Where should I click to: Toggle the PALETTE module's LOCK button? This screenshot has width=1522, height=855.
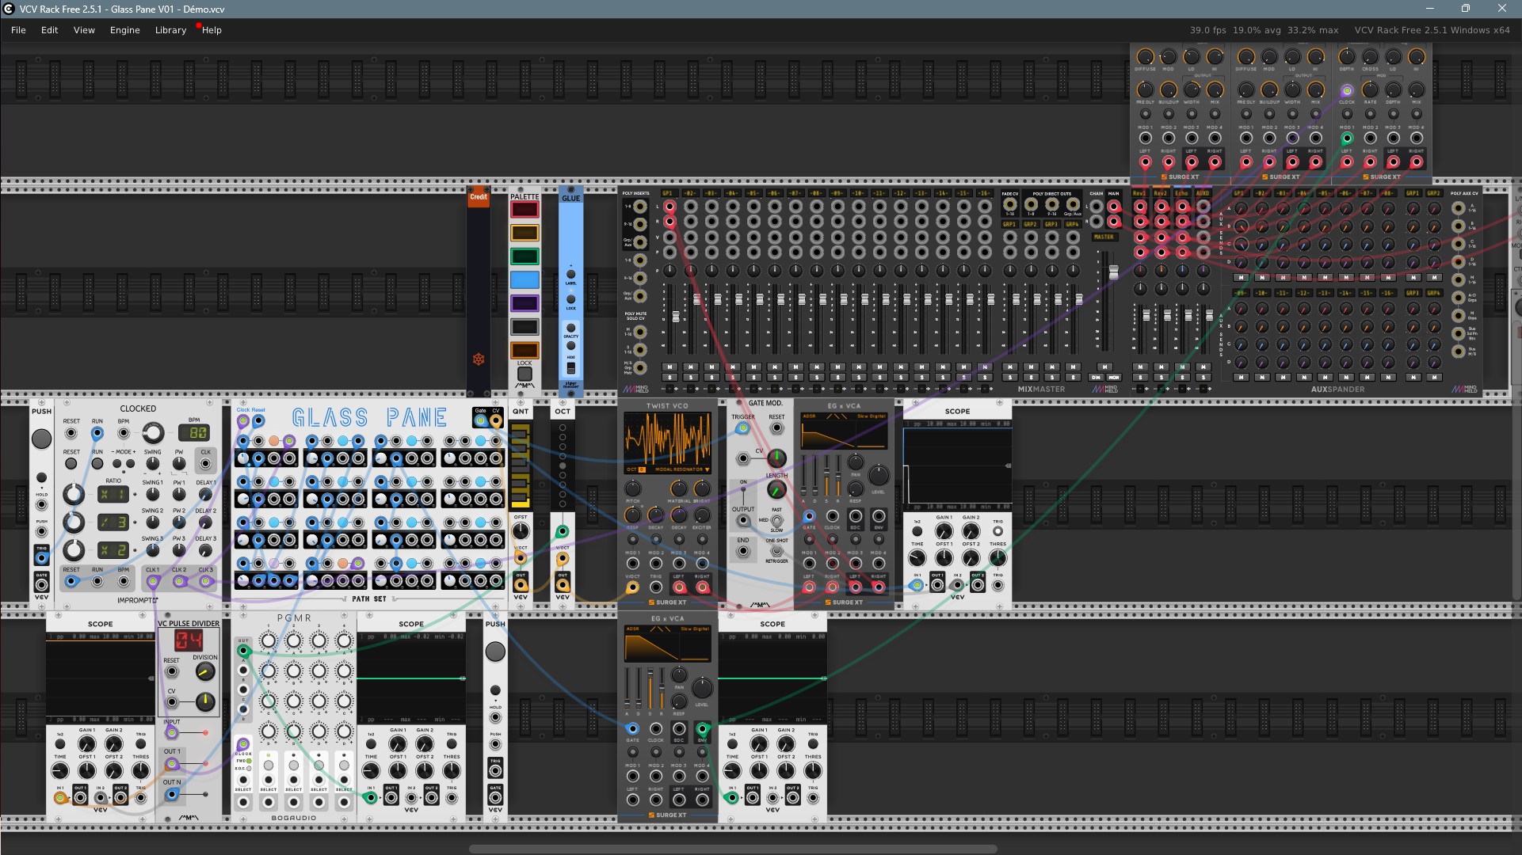(524, 374)
